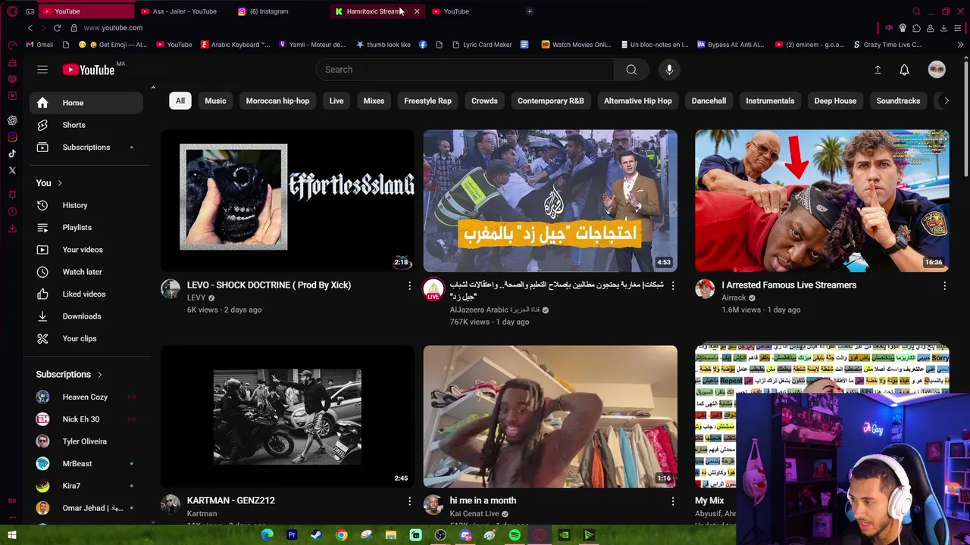Open the Create upload icon
This screenshot has width=970, height=545.
[878, 70]
